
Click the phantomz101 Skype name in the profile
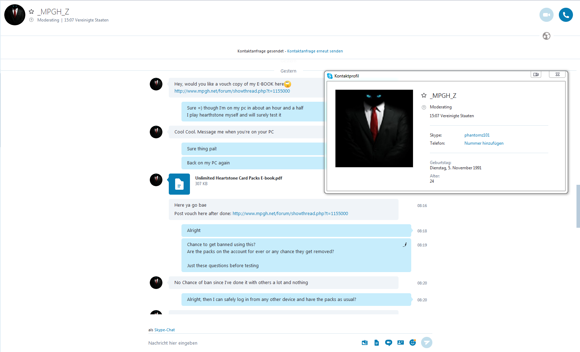[477, 135]
